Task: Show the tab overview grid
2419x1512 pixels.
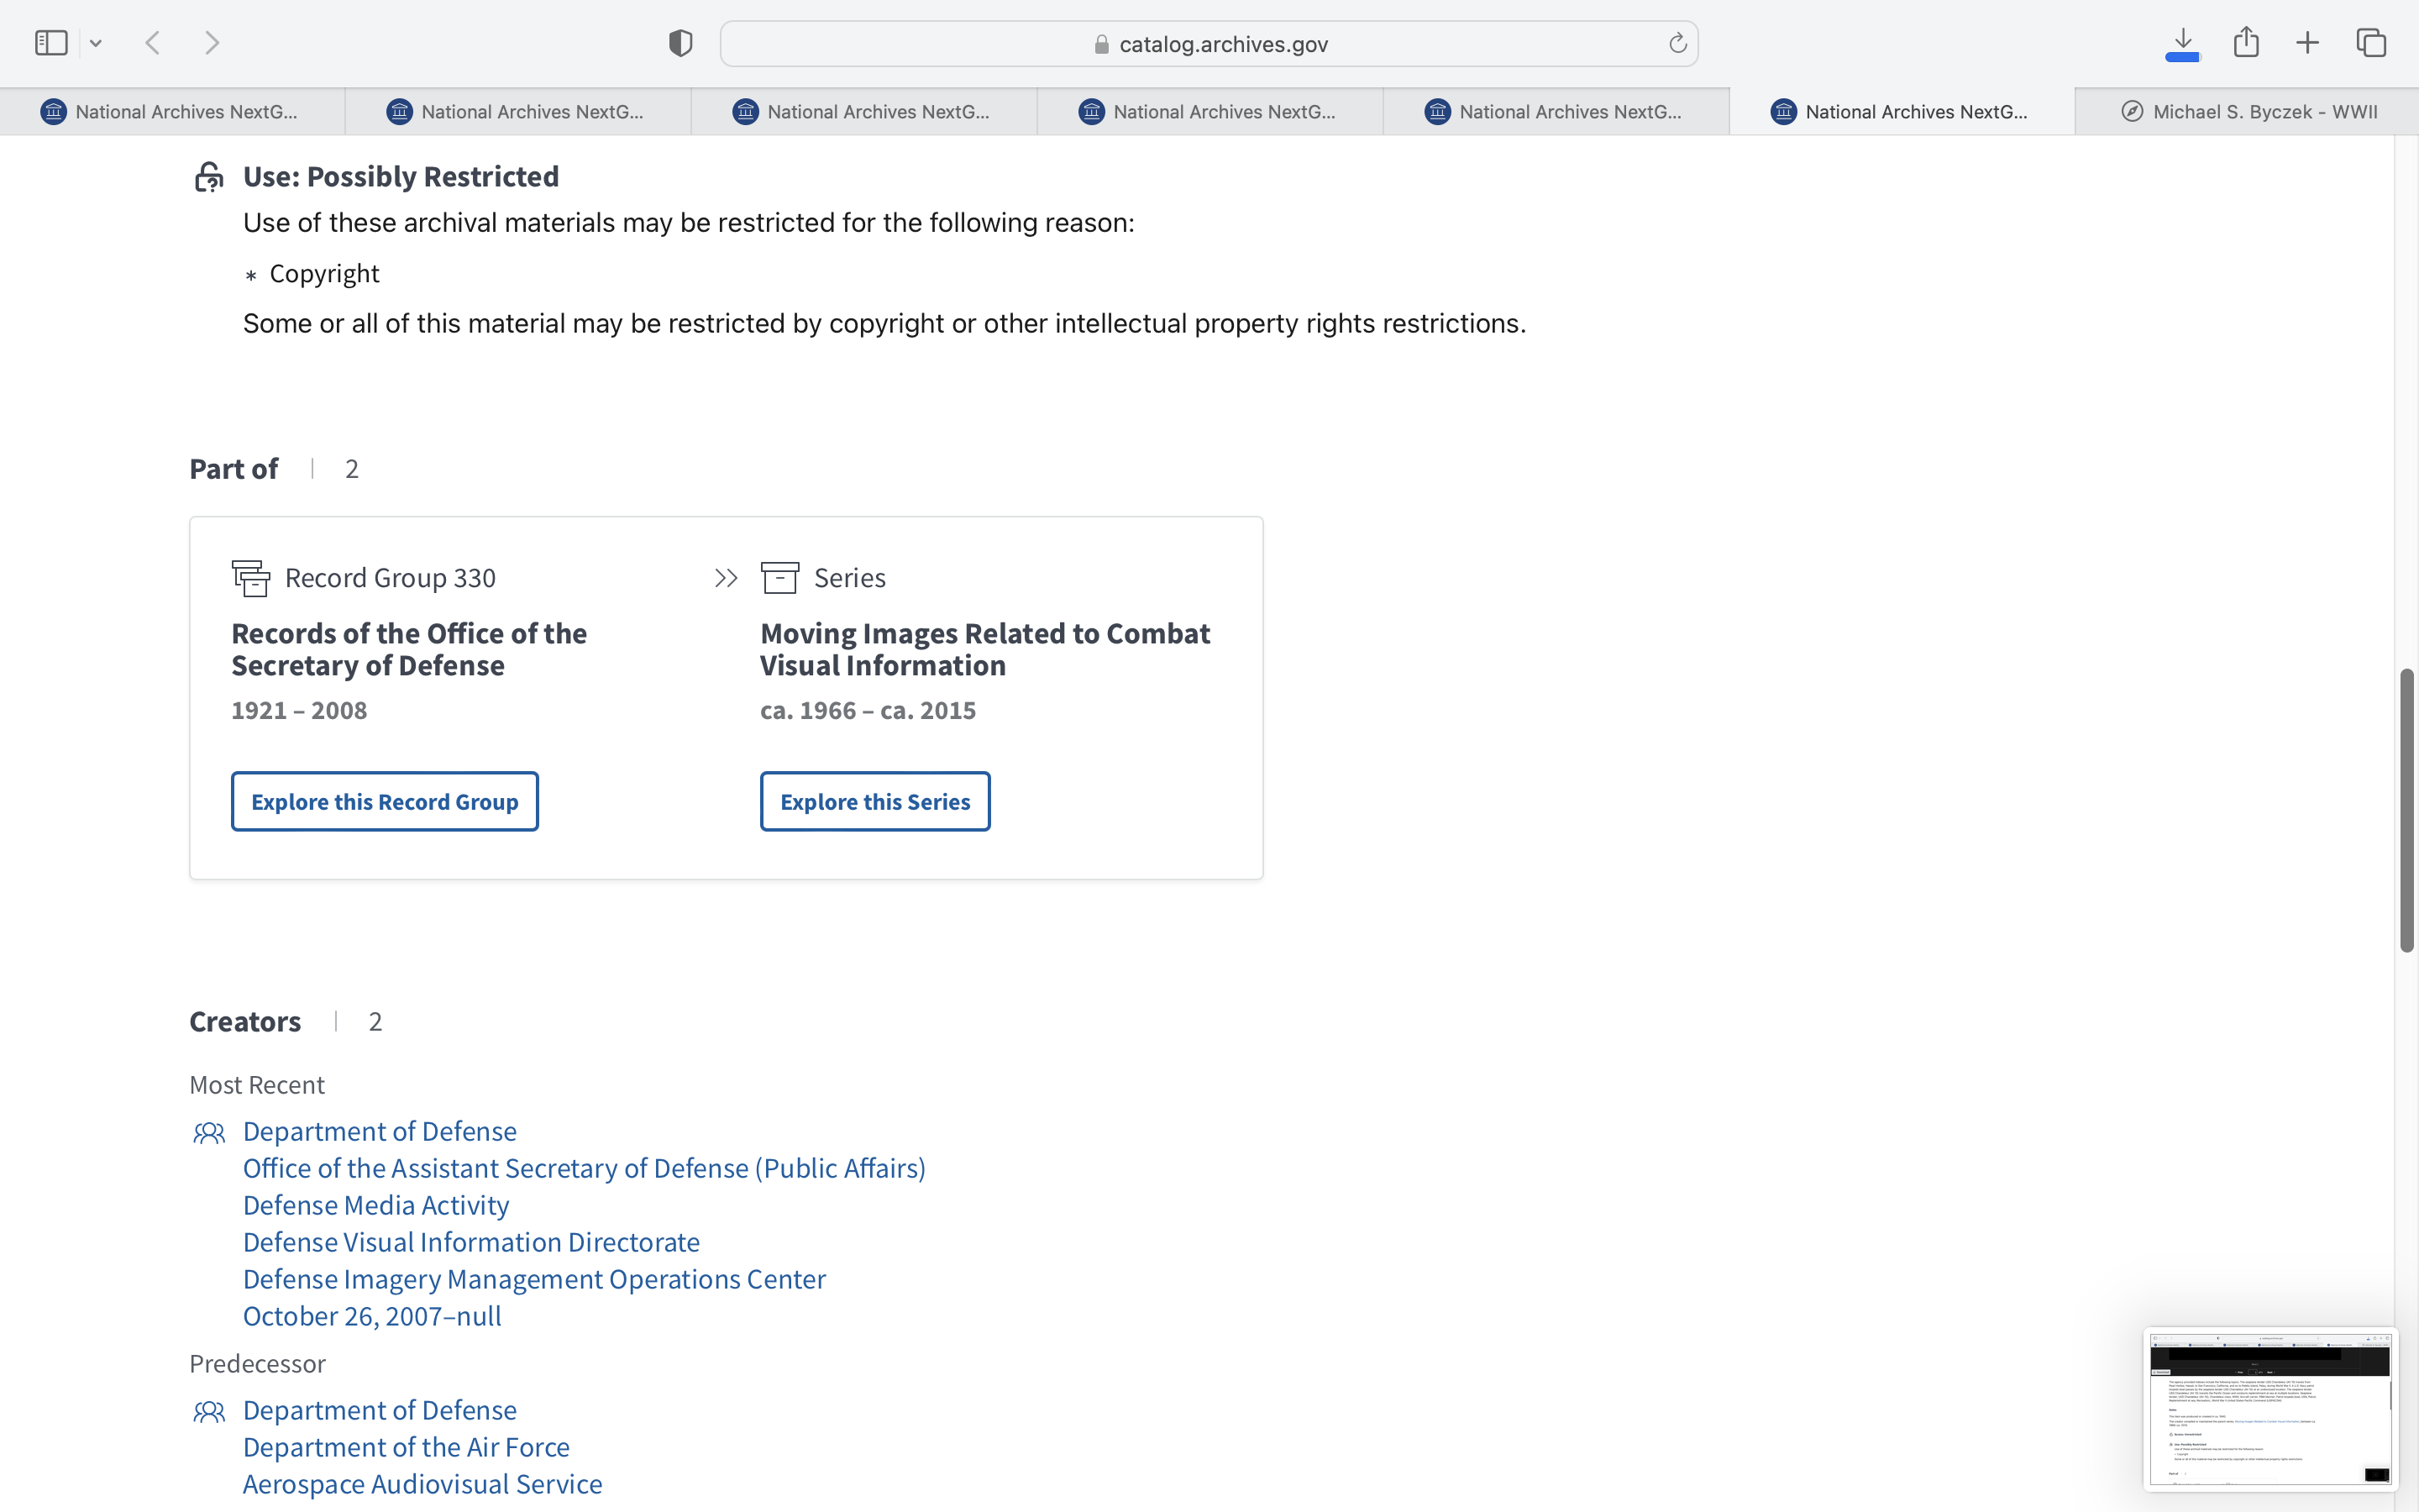Action: pos(2371,43)
